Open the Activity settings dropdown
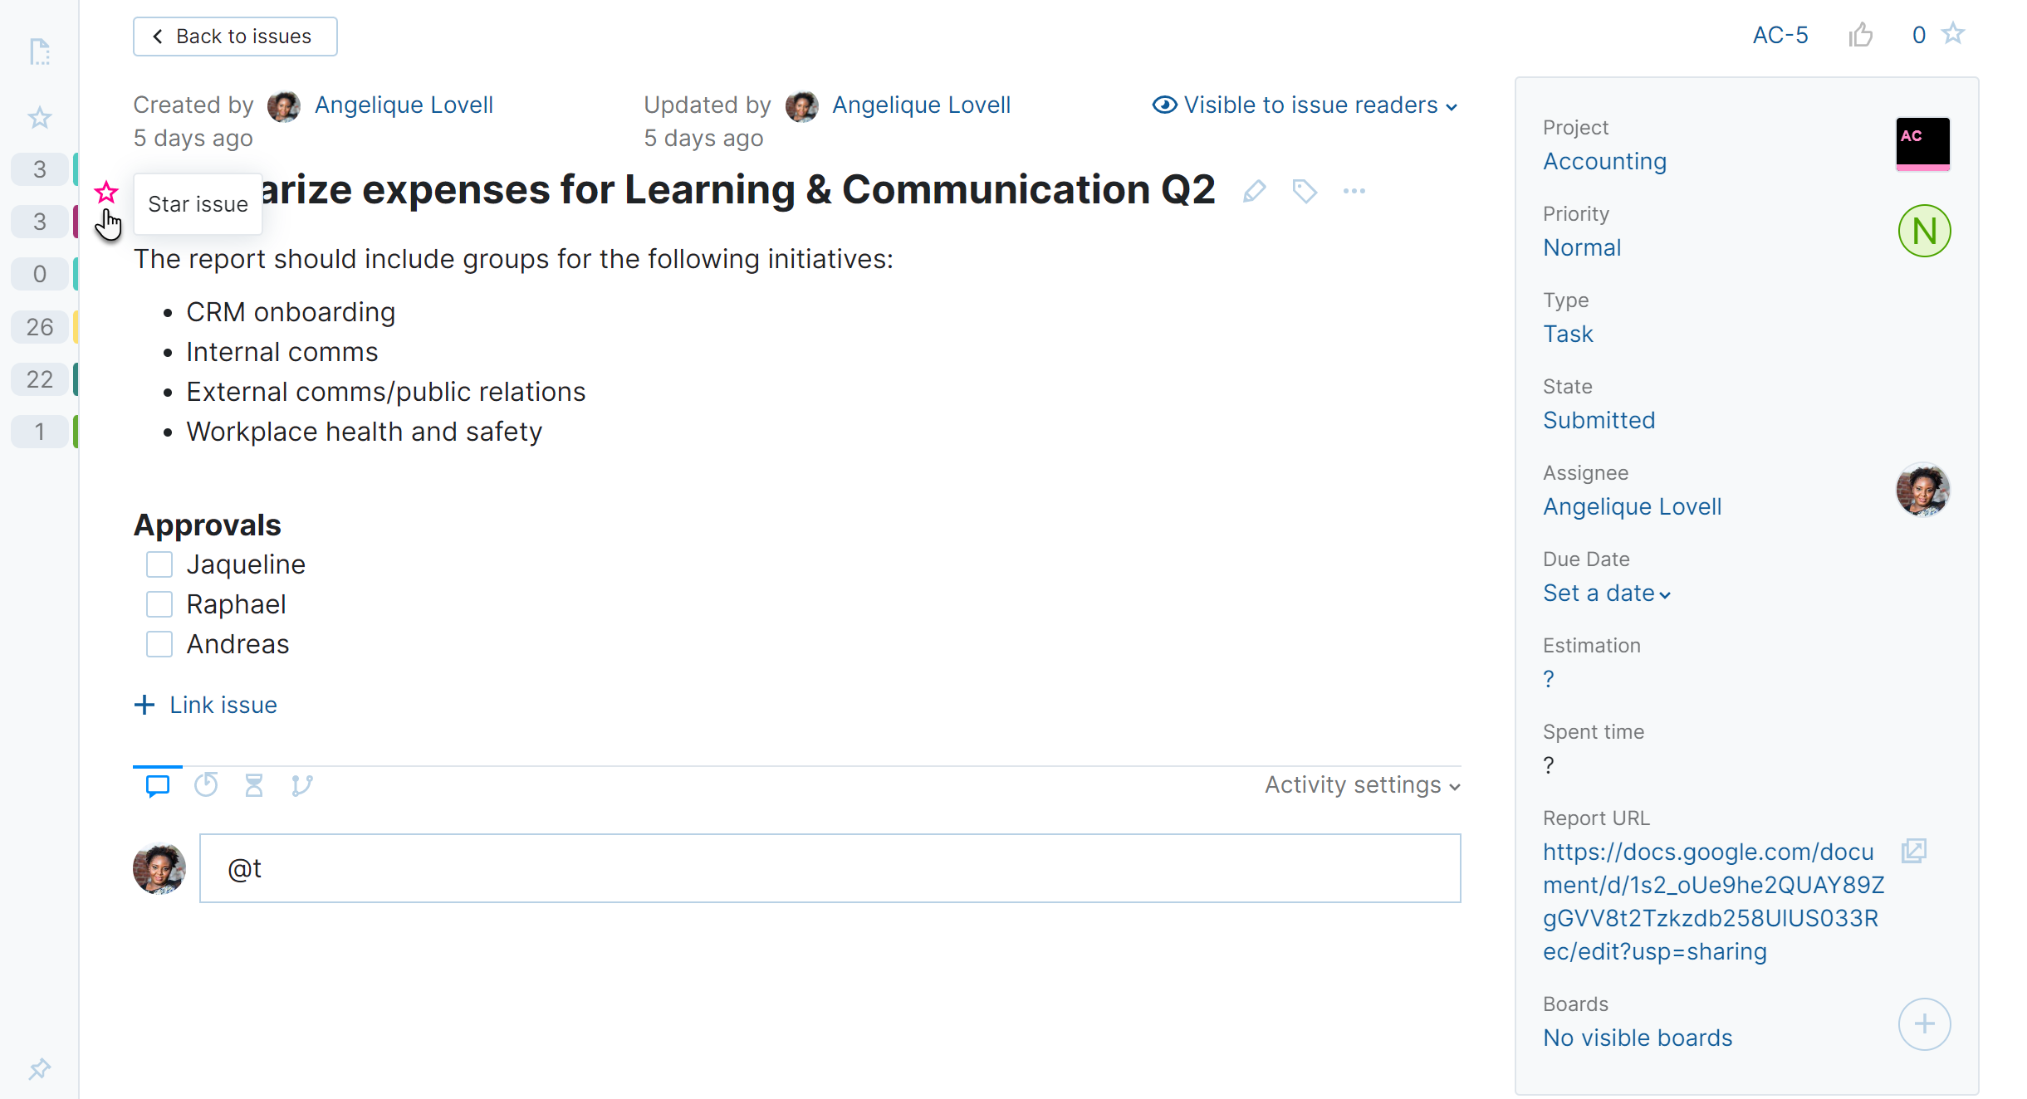2027x1099 pixels. click(1362, 785)
